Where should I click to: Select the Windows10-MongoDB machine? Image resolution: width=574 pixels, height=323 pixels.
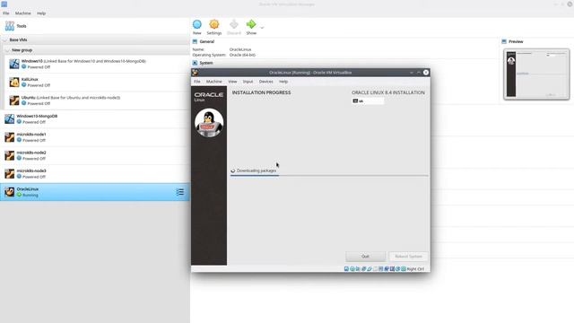[95, 118]
